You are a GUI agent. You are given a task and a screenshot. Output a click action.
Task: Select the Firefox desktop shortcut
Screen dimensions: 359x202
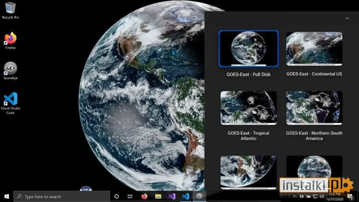pyautogui.click(x=10, y=41)
